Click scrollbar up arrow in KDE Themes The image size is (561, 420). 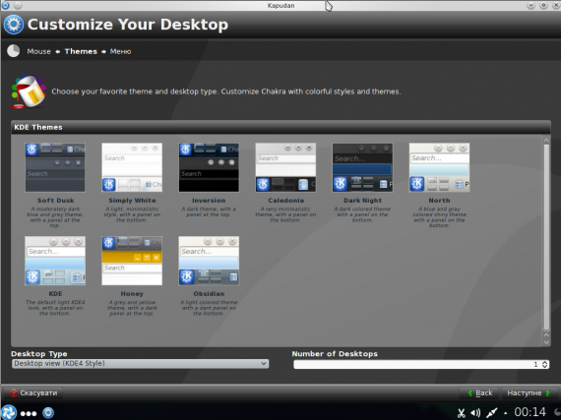tap(546, 141)
